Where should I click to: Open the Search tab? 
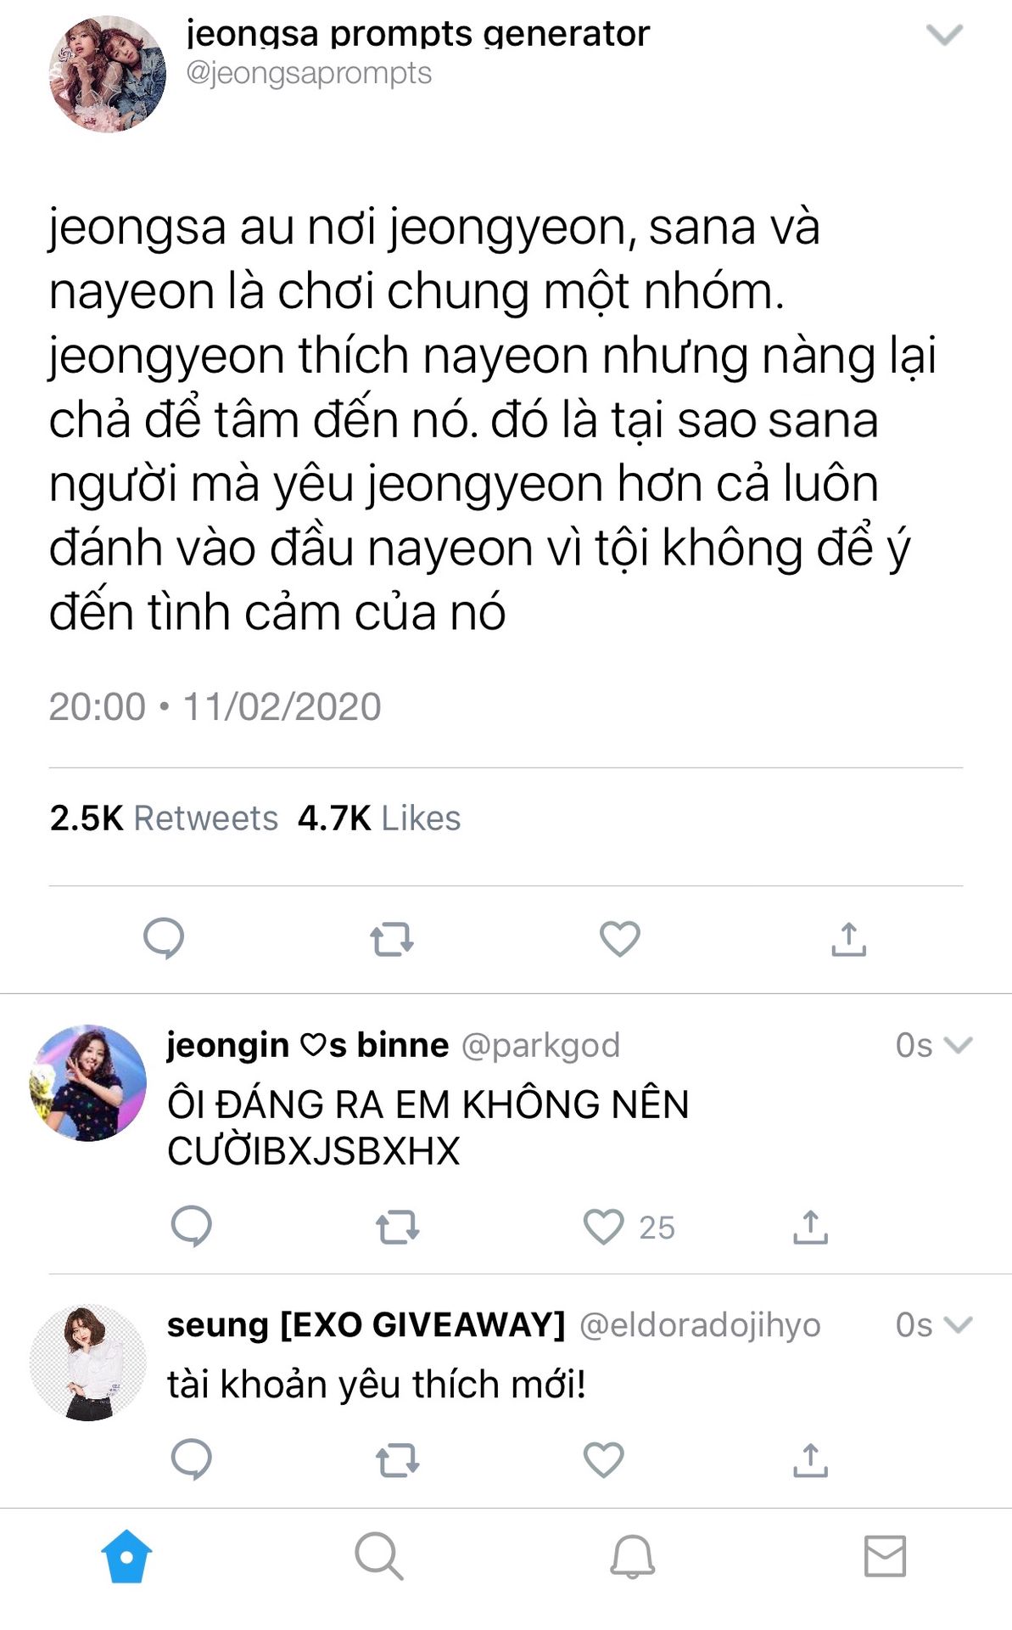379,1556
